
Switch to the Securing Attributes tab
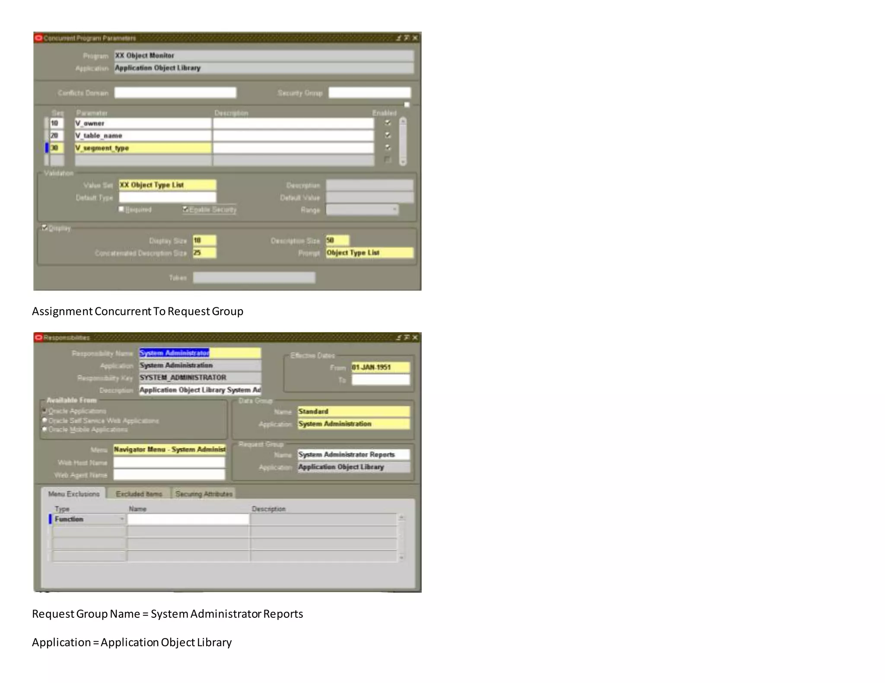(x=204, y=493)
